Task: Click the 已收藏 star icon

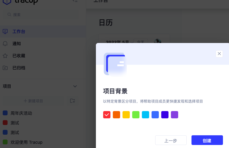Action: (x=5, y=56)
